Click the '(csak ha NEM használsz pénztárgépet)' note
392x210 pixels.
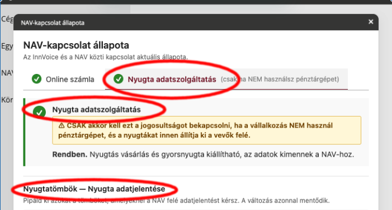[280, 80]
